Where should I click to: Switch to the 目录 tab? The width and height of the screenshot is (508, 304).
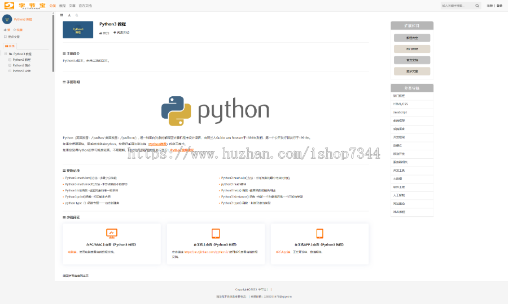point(10,46)
